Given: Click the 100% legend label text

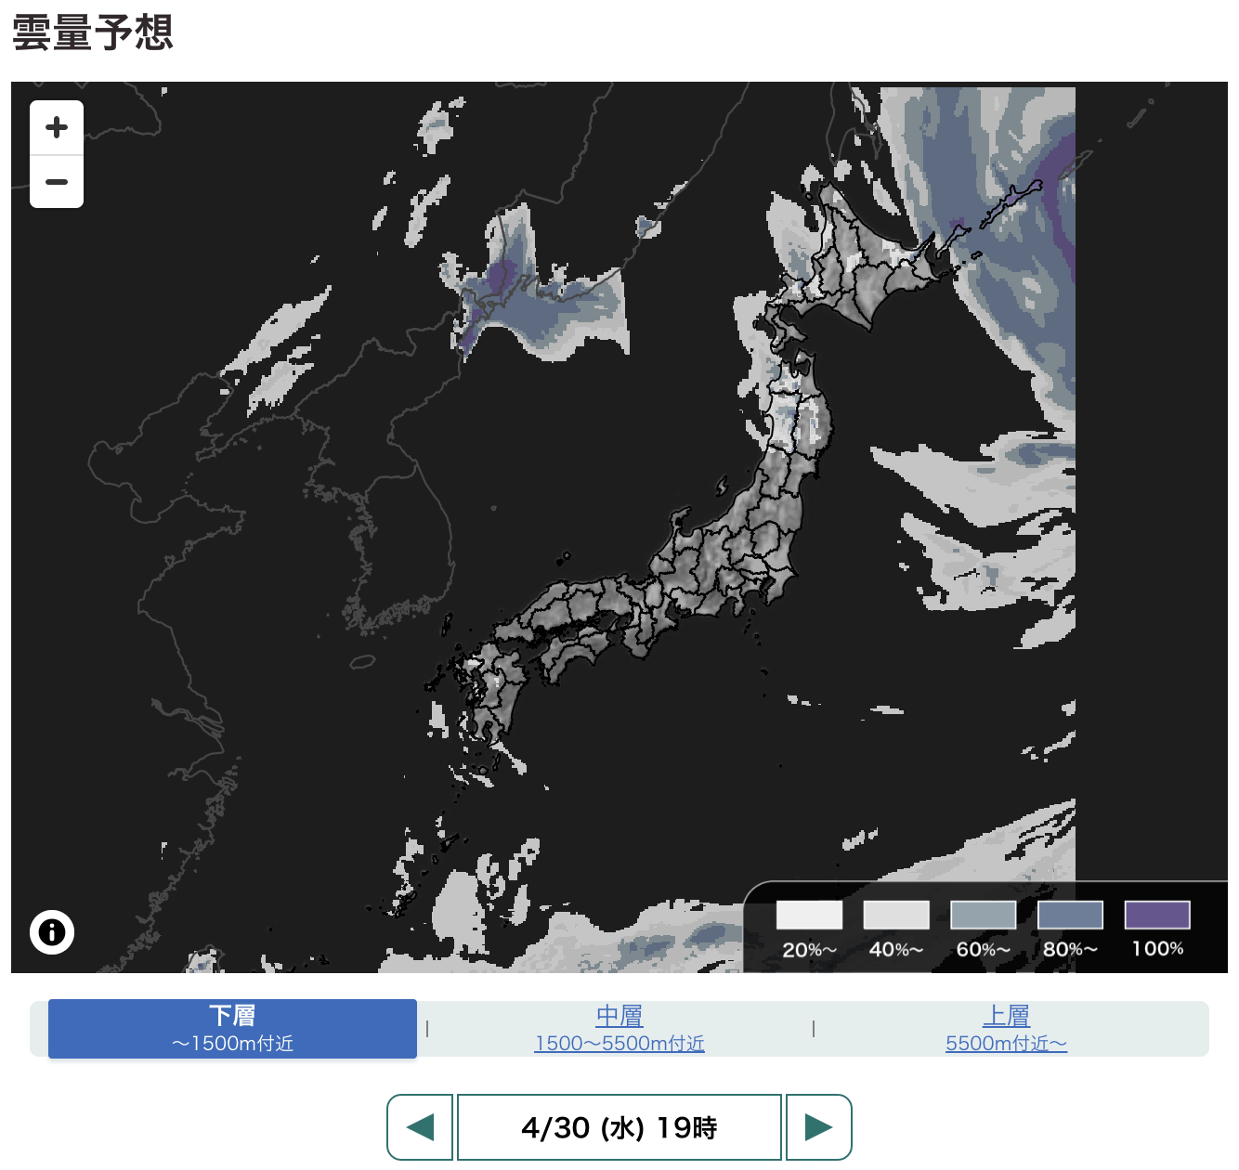Looking at the screenshot, I should [1157, 949].
